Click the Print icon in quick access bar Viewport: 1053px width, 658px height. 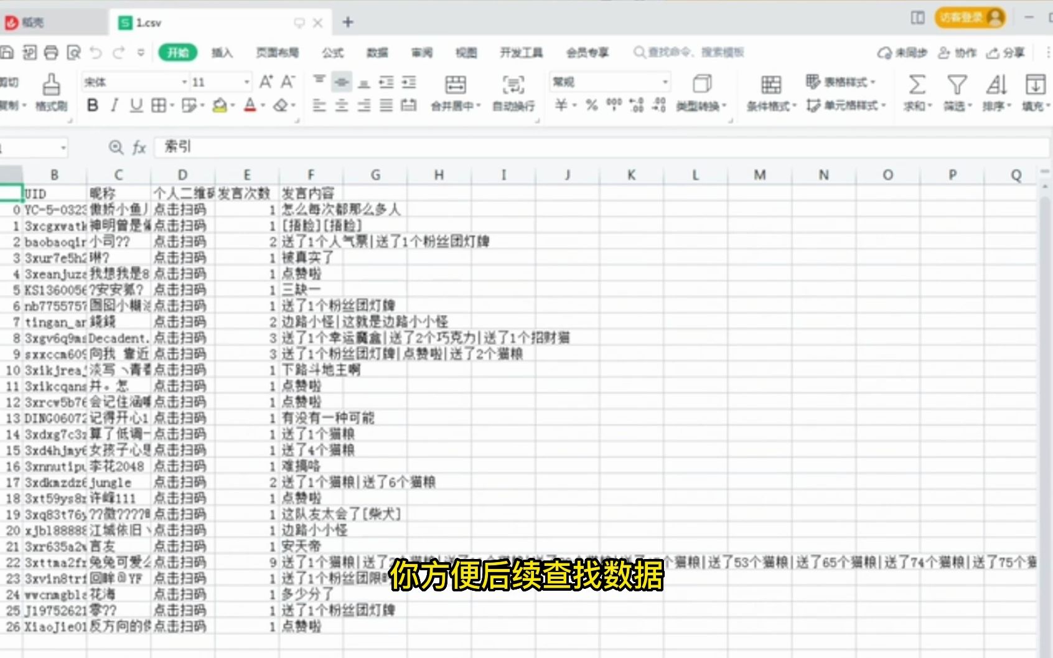click(x=52, y=53)
